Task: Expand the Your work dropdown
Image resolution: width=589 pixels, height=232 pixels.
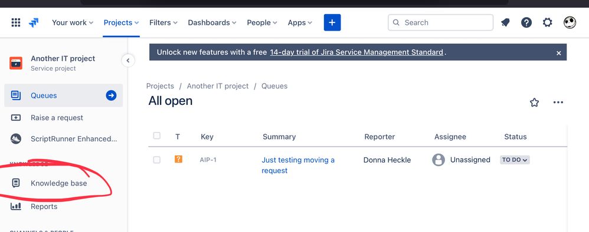Action: [73, 22]
